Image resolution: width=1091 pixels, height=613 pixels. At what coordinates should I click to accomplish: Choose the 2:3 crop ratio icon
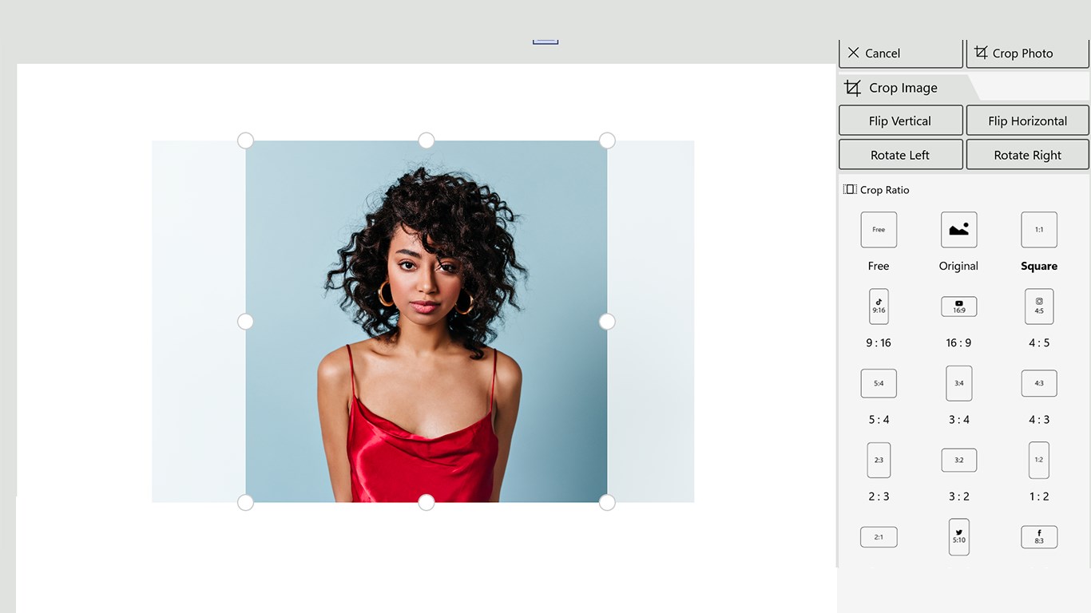coord(879,460)
